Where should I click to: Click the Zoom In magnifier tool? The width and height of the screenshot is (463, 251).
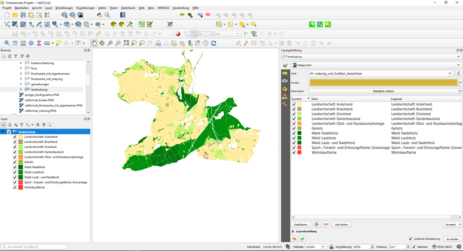click(x=110, y=43)
